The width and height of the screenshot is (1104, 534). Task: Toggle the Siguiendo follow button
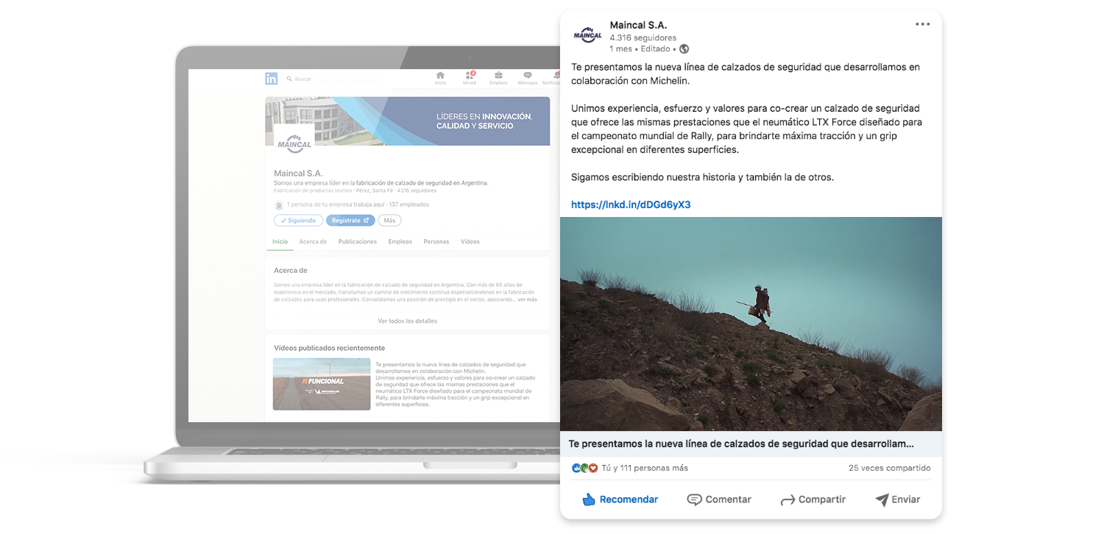coord(298,221)
